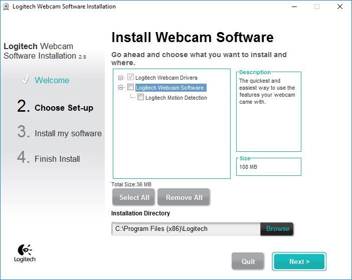
Task: Click the Logitech logo at the bottom left
Action: (x=25, y=253)
